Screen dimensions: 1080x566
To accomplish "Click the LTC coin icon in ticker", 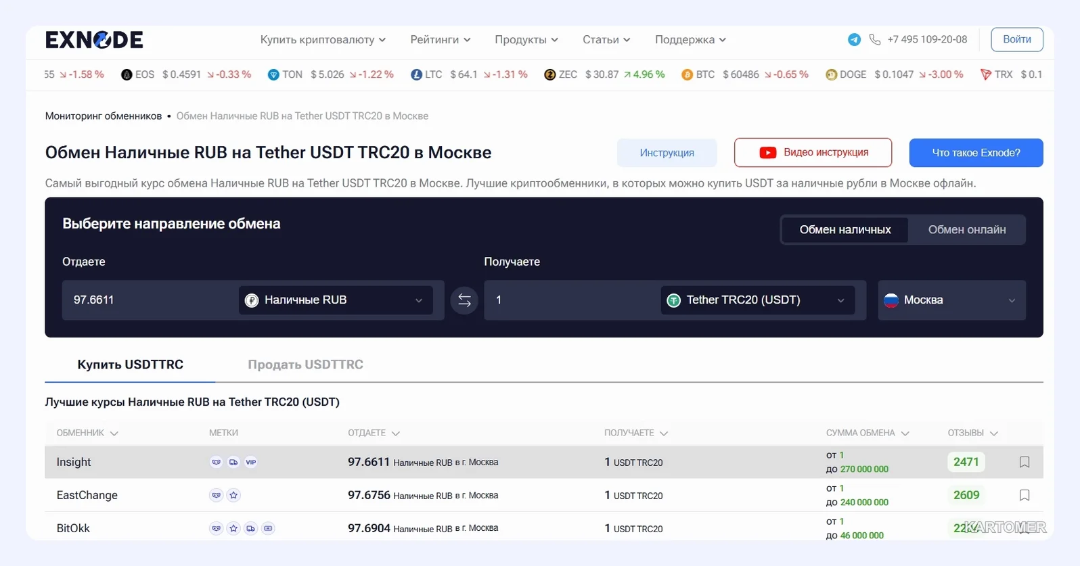I will (416, 74).
